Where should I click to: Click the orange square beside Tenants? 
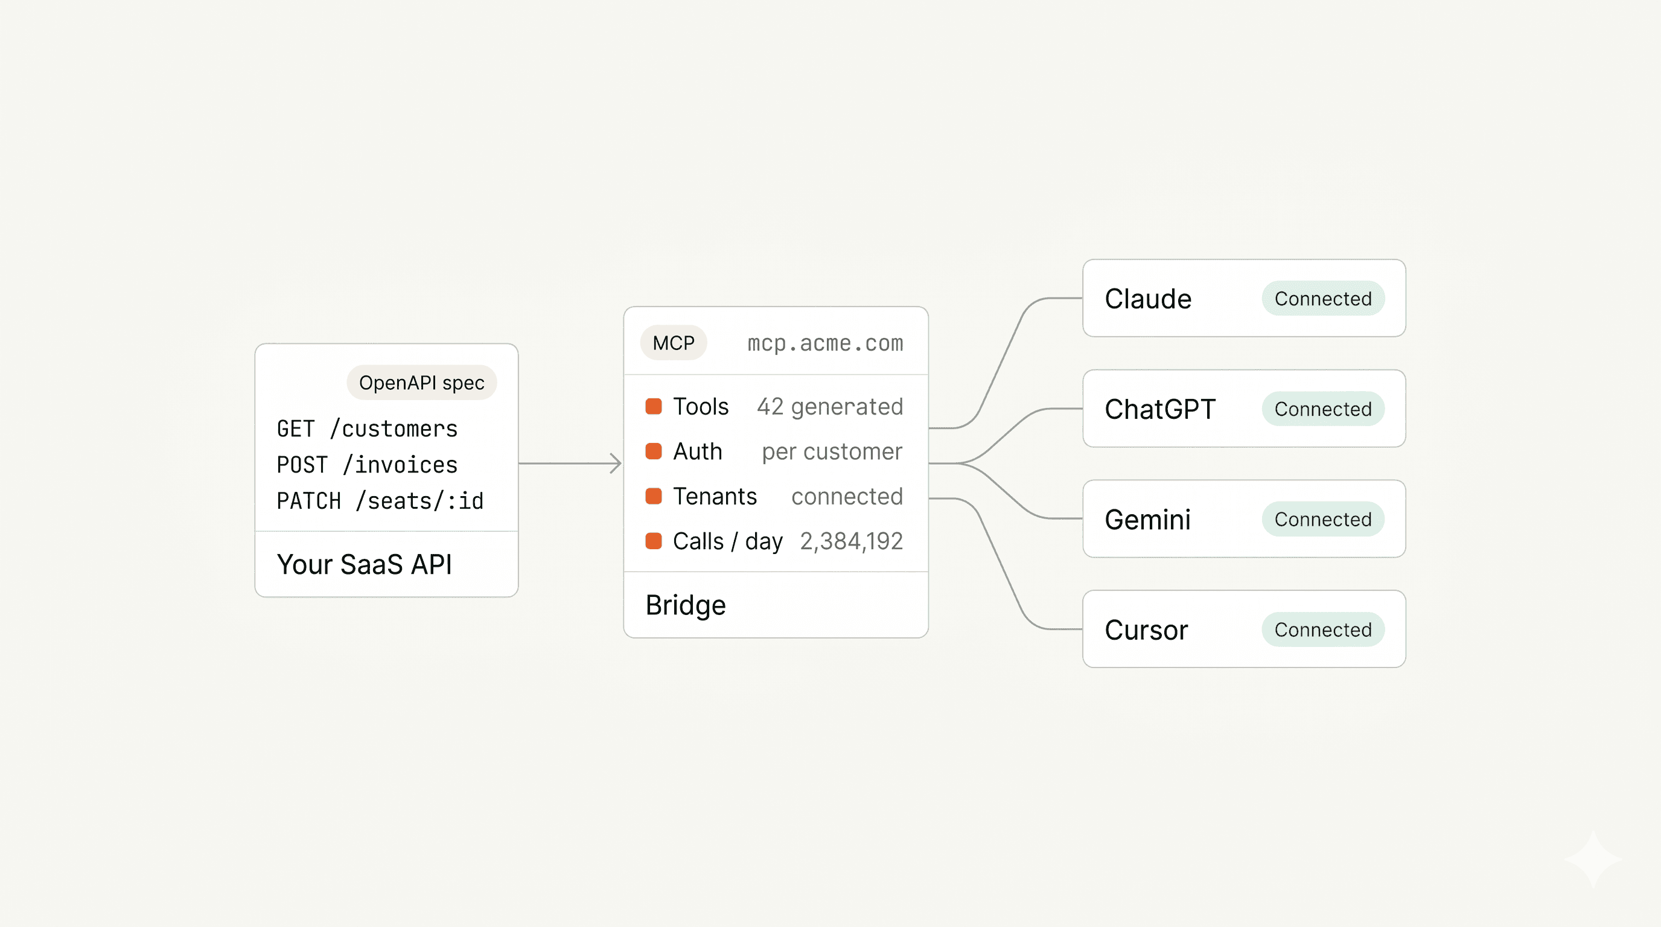653,495
